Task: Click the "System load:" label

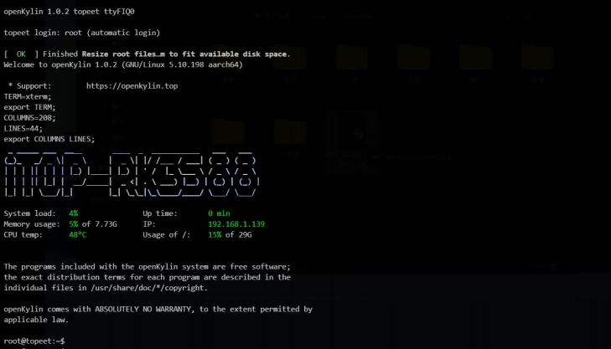Action: pos(29,213)
